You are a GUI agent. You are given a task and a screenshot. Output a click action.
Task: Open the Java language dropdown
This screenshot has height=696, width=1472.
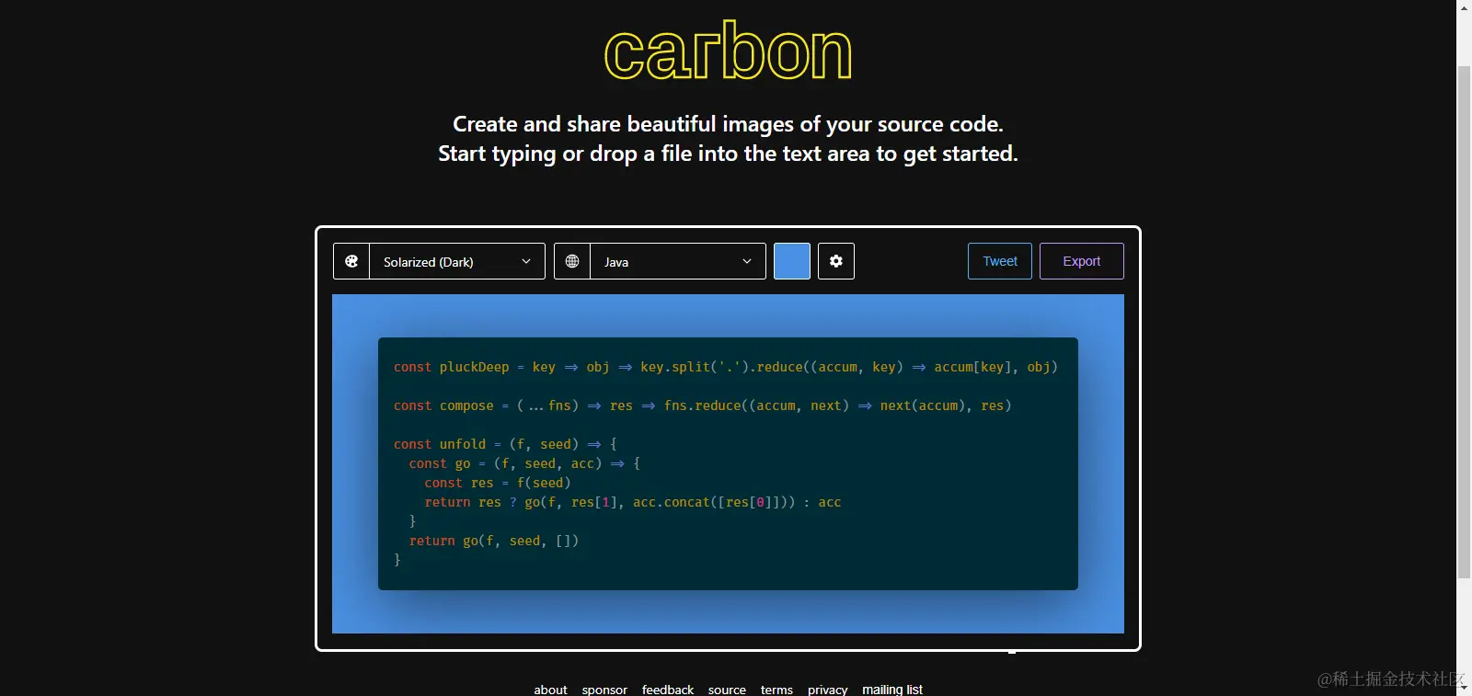point(678,261)
